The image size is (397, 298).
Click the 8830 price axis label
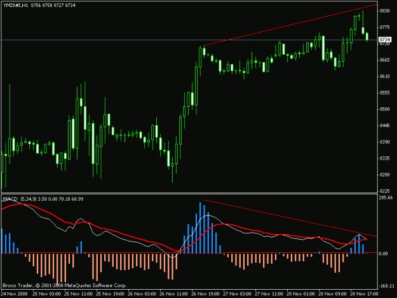(384, 11)
